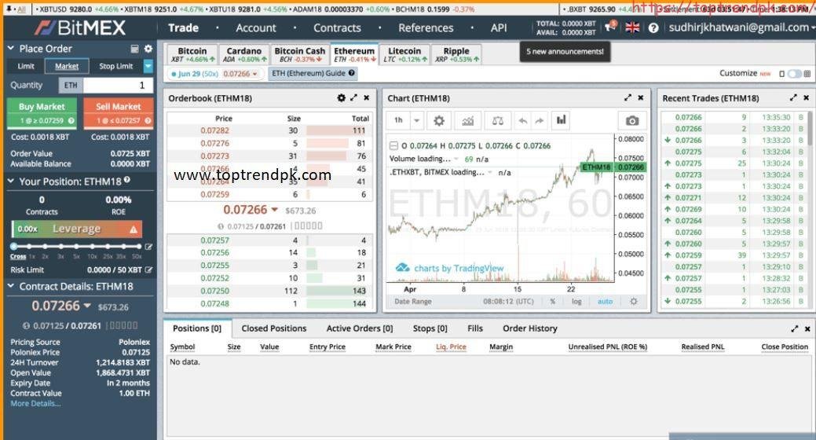Change language via UK flag icon
The image size is (816, 440).
click(632, 27)
